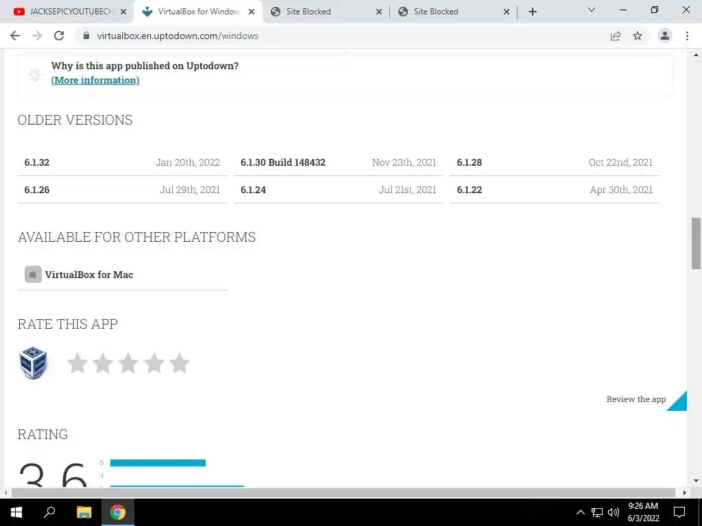Click the Apple platform icon
Screen dimensions: 702x526
click(x=33, y=274)
